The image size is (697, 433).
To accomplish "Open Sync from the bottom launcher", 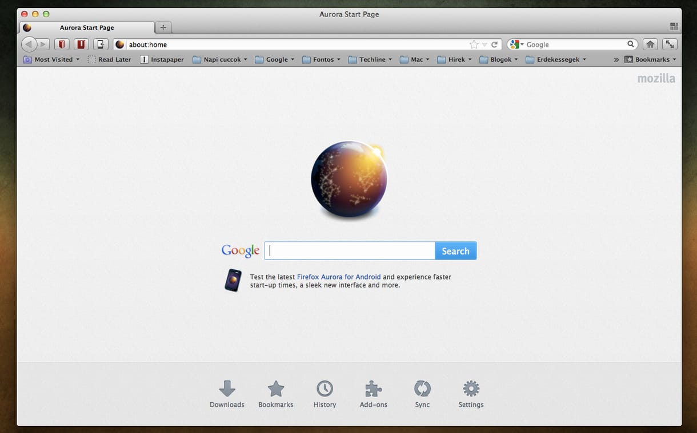I will [422, 394].
